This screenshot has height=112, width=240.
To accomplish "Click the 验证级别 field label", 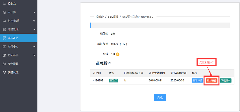I will 103,44.
